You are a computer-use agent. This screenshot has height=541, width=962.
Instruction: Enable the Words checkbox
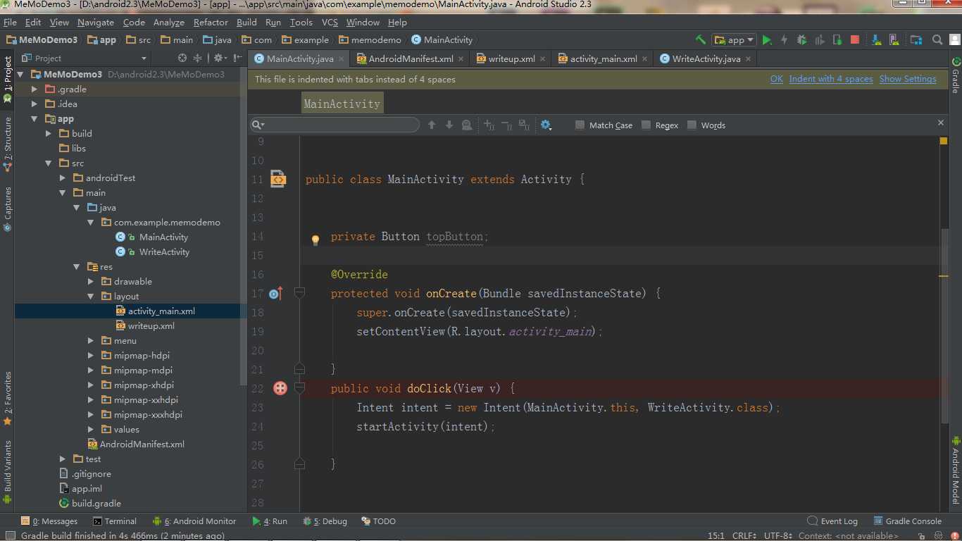click(692, 125)
